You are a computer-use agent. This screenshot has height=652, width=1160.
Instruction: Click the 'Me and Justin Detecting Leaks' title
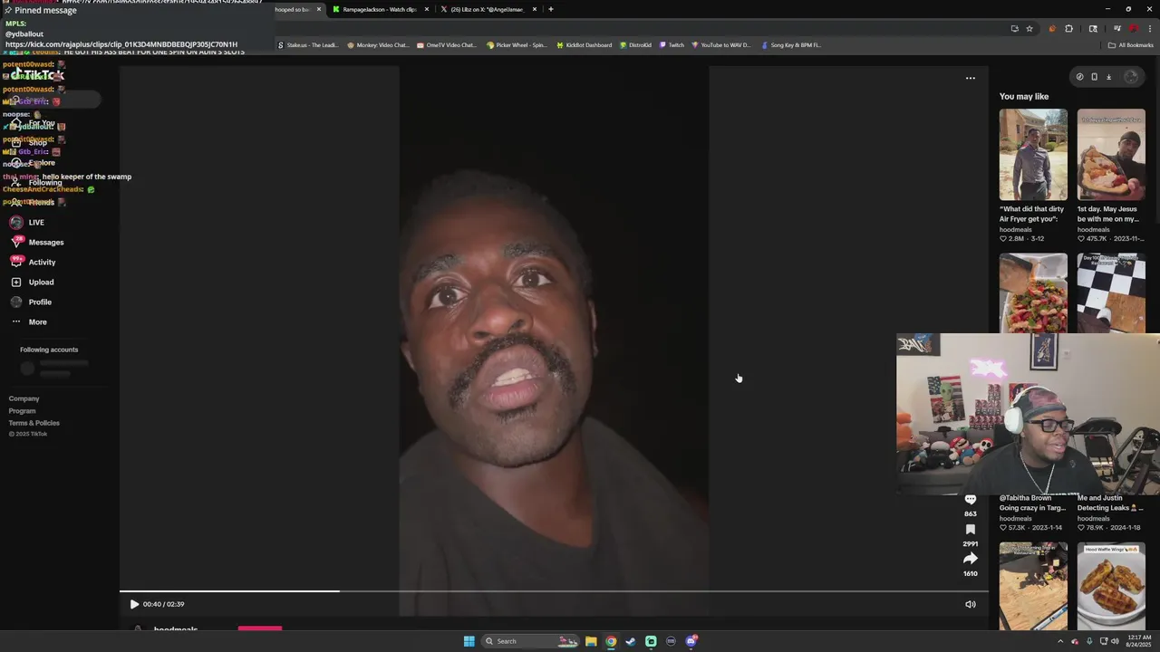point(1110,503)
